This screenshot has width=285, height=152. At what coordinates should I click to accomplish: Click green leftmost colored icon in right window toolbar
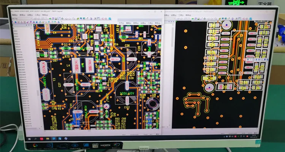click(x=193, y=19)
